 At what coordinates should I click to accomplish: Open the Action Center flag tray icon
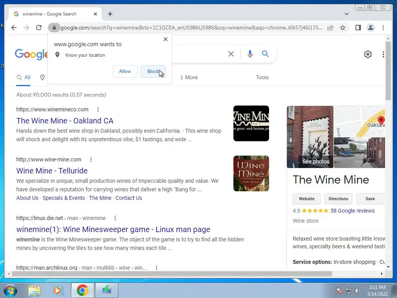point(339,291)
